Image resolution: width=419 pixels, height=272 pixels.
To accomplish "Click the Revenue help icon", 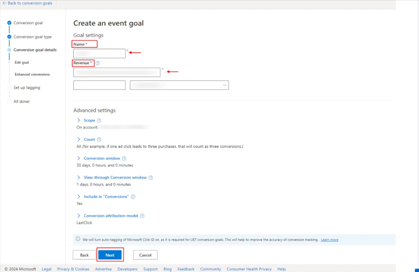I will 98,63.
